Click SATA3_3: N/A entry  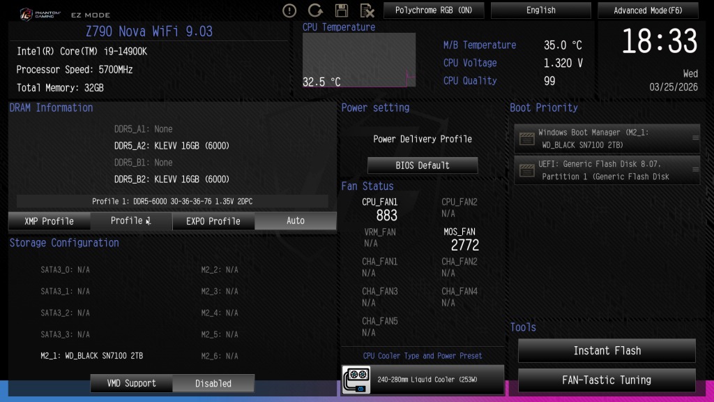point(65,334)
